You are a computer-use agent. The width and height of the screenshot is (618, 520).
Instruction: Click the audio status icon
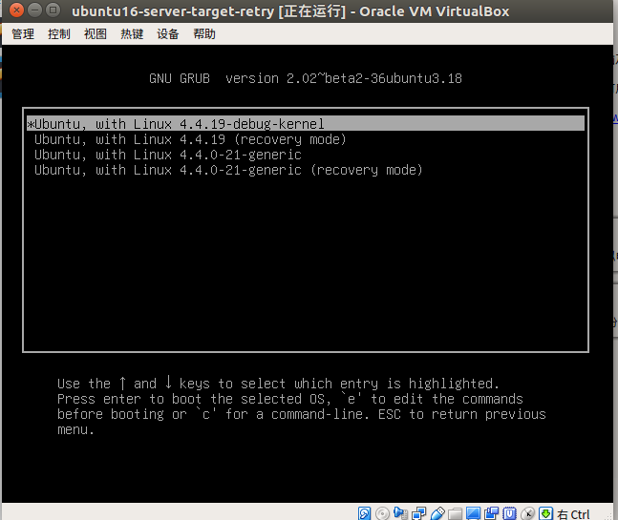pos(400,513)
